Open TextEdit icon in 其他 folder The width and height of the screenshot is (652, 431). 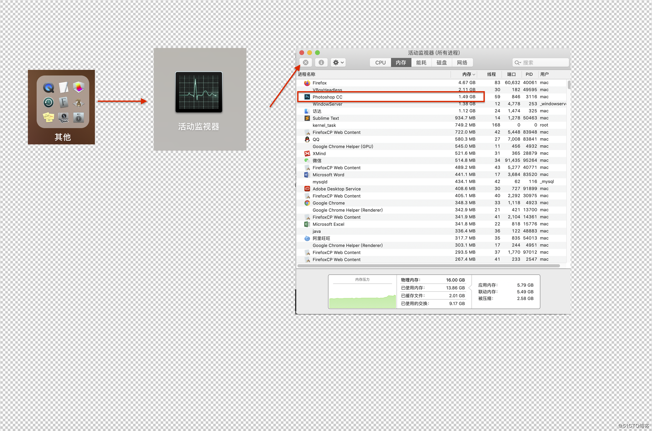(x=64, y=88)
